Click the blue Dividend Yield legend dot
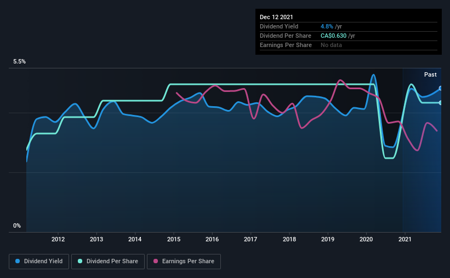Viewport: 450px width, 278px height. [x=18, y=261]
